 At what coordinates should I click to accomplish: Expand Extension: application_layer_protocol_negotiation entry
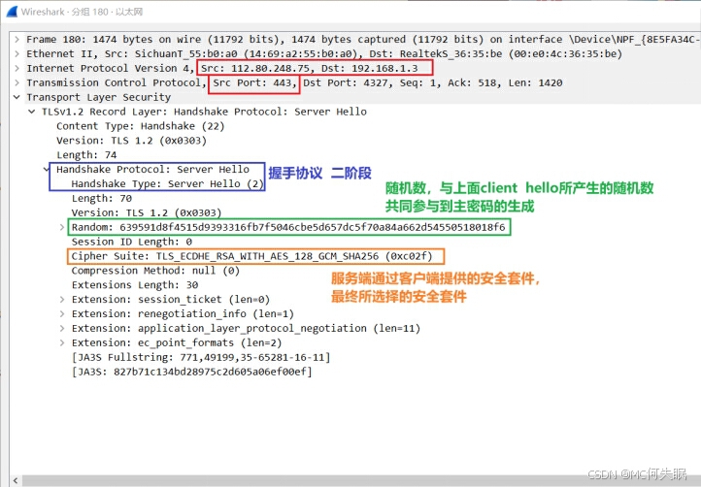63,329
